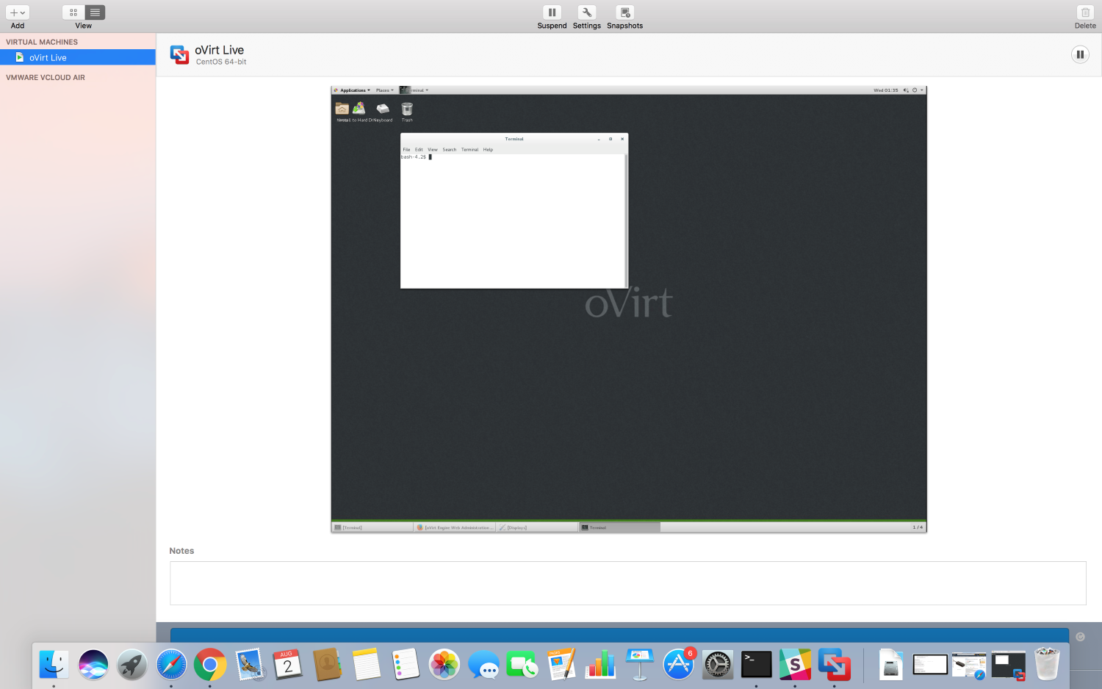Click the oVirt Live VM screen preview
Viewport: 1102px width, 689px height.
[x=629, y=309]
